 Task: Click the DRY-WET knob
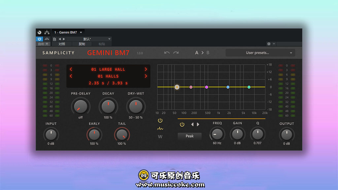pos(136,107)
